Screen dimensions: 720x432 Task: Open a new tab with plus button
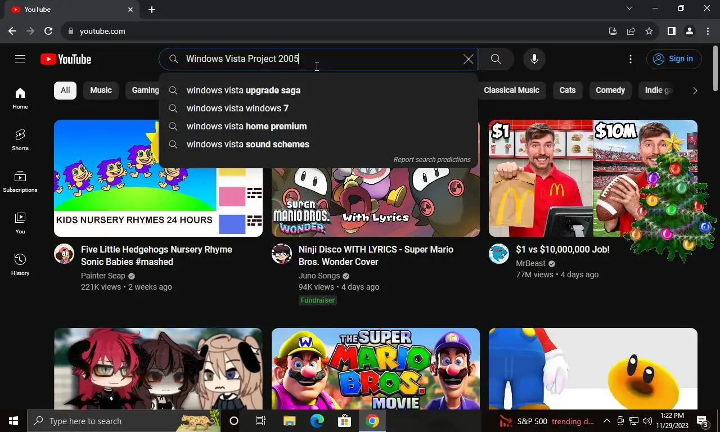coord(152,10)
